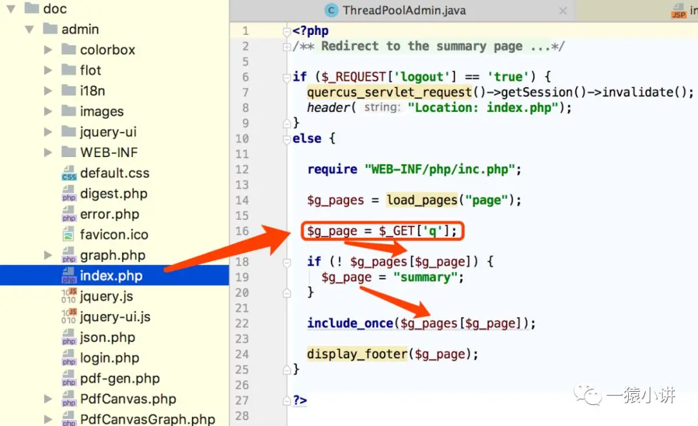This screenshot has height=426, width=698.
Task: Expand the flot folder
Action: point(48,70)
